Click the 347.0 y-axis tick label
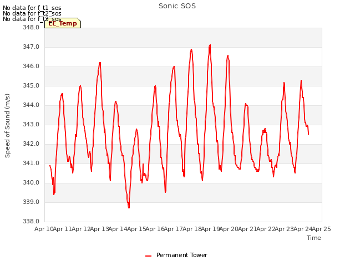Image resolution: width=355 pixels, height=266 pixels. click(31, 47)
